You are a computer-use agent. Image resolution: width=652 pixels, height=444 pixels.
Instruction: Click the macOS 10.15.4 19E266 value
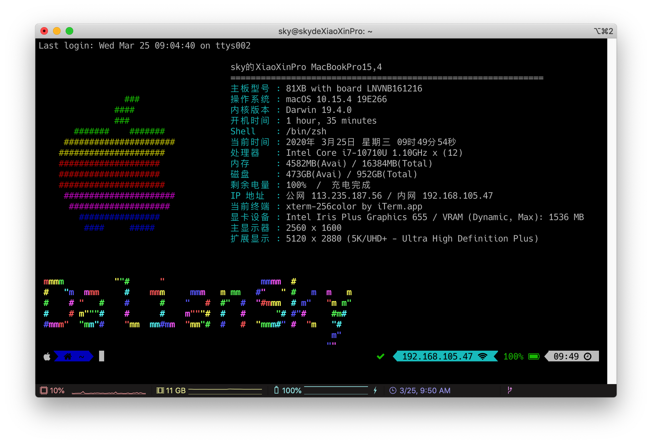(x=336, y=99)
